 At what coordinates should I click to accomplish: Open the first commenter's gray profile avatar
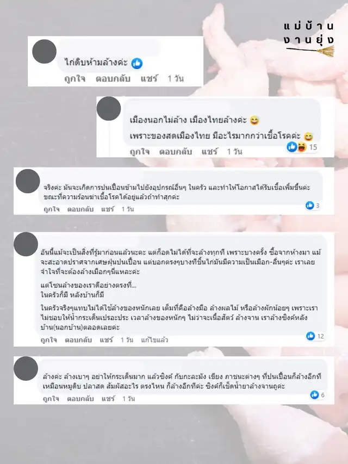point(45,52)
